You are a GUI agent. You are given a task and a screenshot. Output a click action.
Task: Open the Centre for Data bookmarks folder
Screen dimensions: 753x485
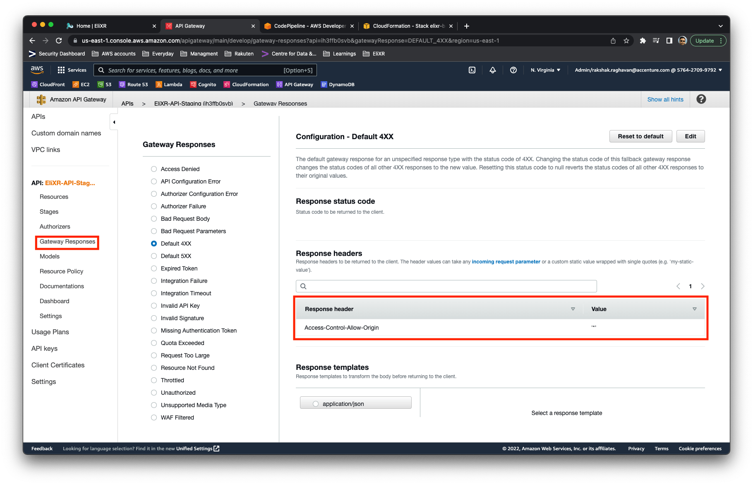pos(289,54)
